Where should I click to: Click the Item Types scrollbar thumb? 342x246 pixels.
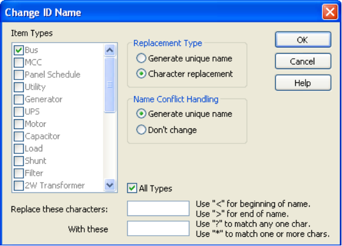(110, 85)
